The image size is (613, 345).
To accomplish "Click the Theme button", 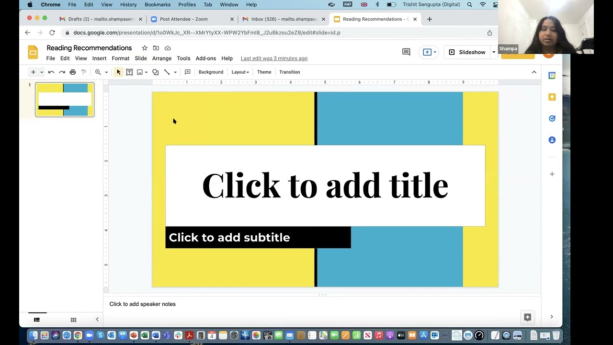I will pos(264,72).
